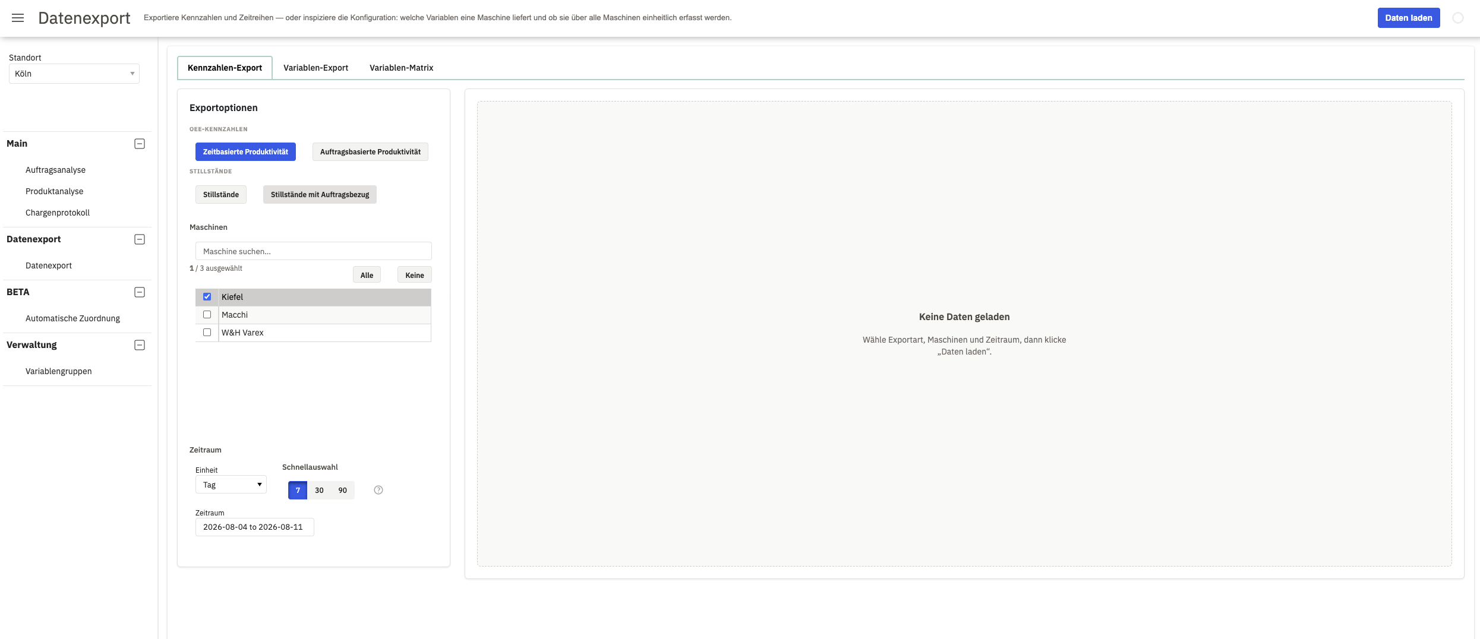The width and height of the screenshot is (1480, 639).
Task: Click the Daten laden button
Action: (x=1409, y=18)
